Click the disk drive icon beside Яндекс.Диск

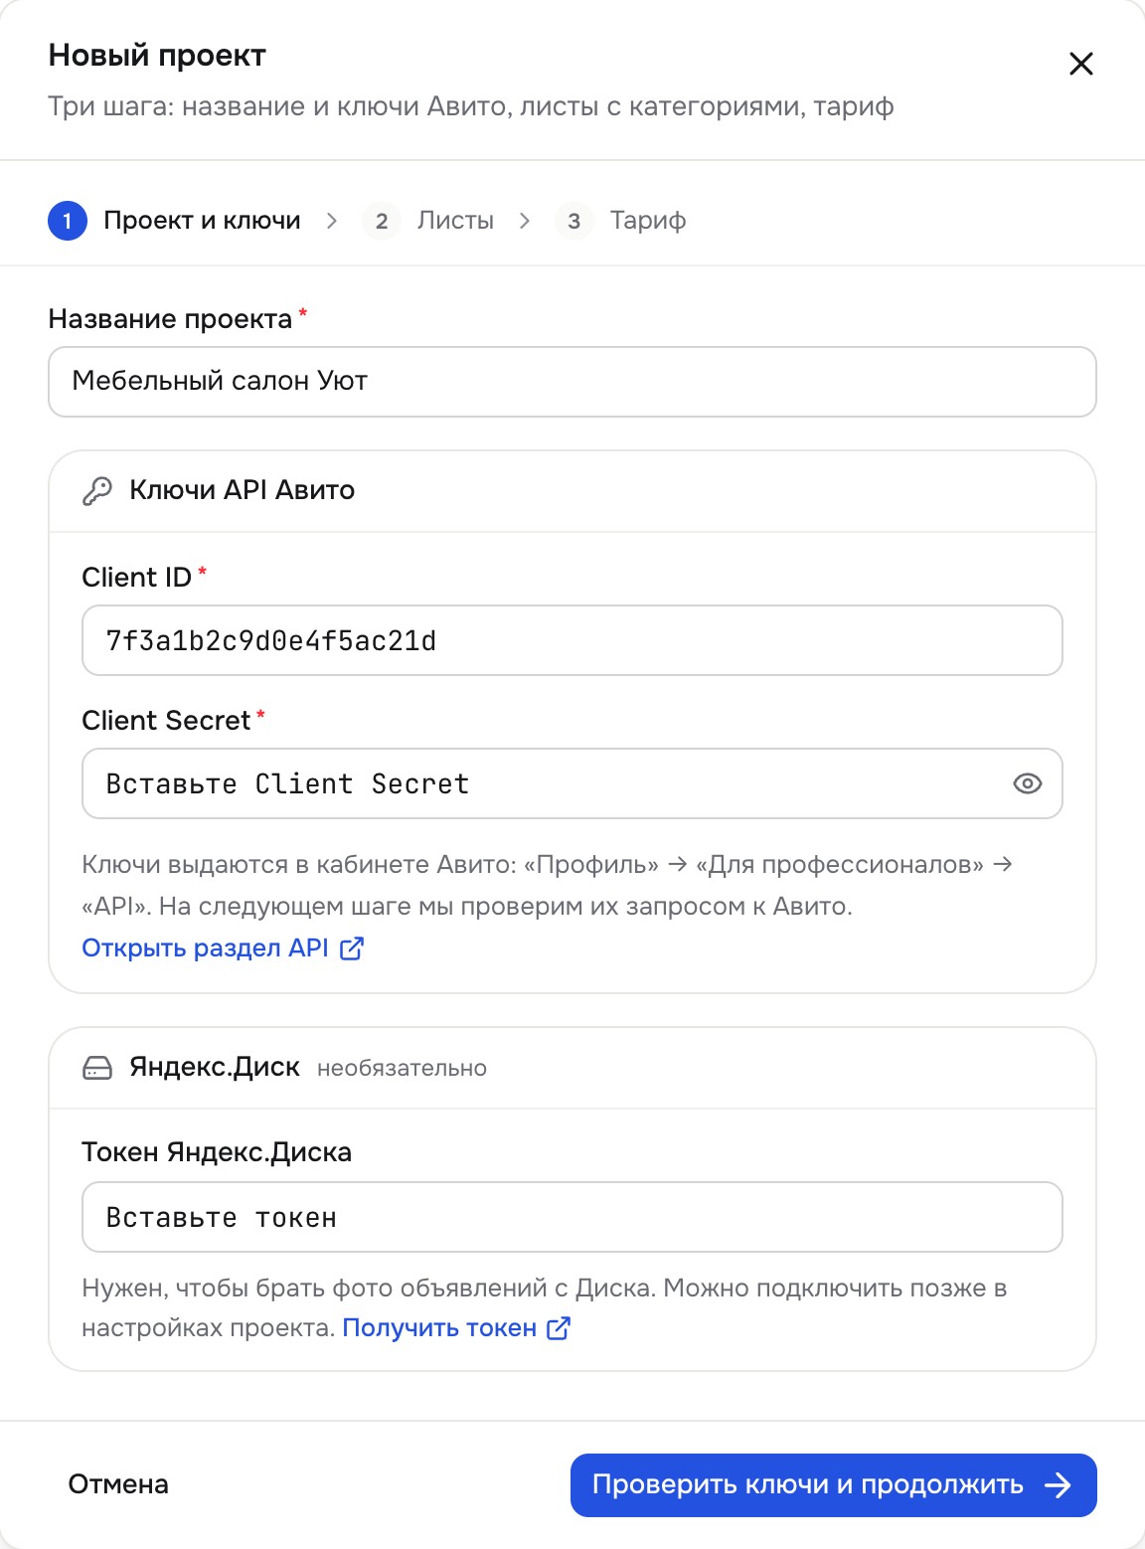click(96, 1068)
